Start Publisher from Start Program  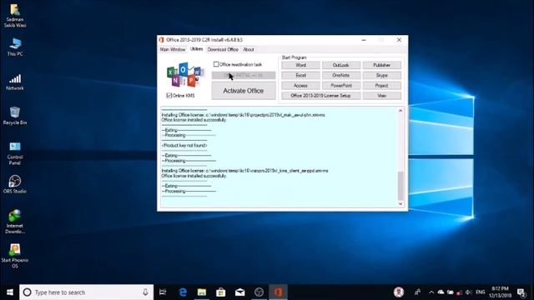click(382, 65)
